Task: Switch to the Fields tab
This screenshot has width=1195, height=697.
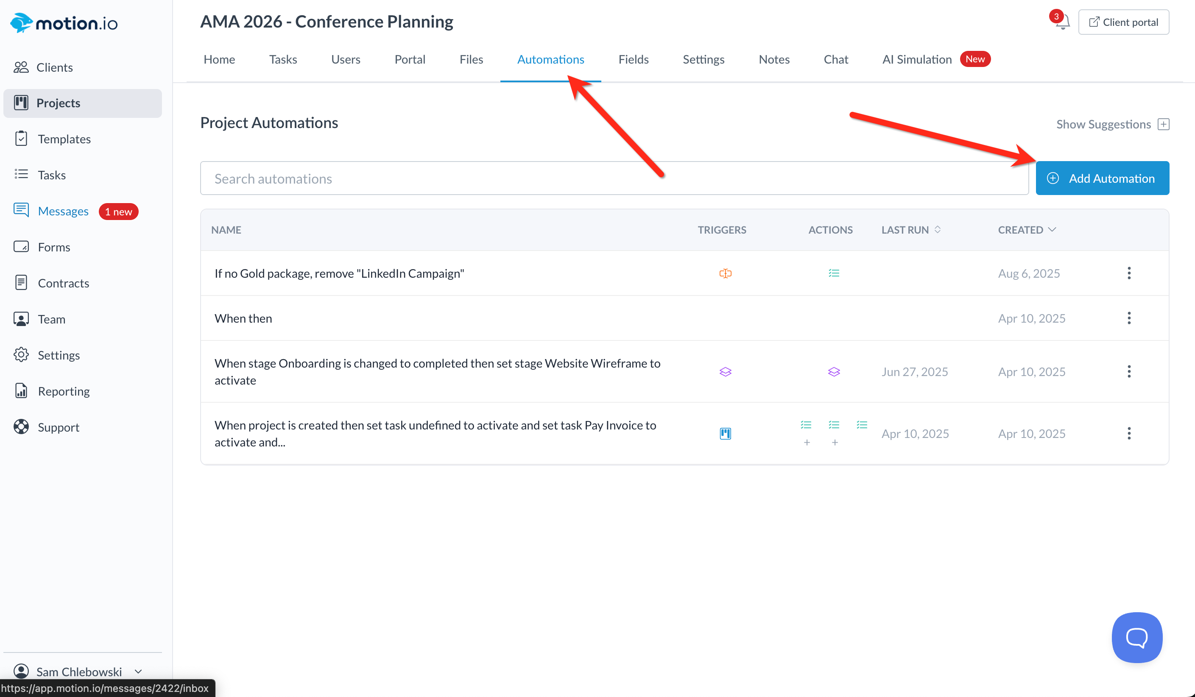Action: click(x=633, y=59)
